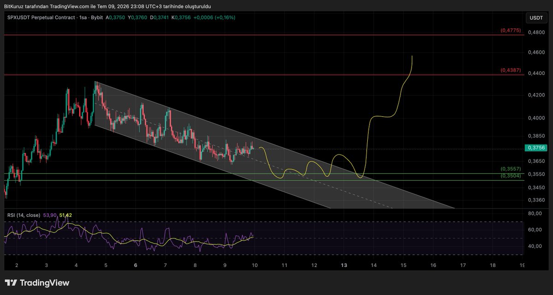Click date 2 on time axis
This screenshot has height=295, width=553.
(x=17, y=265)
